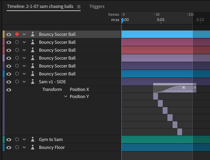Disarm the red record button on the selected Bouncy Soccer Ball

coord(17,34)
